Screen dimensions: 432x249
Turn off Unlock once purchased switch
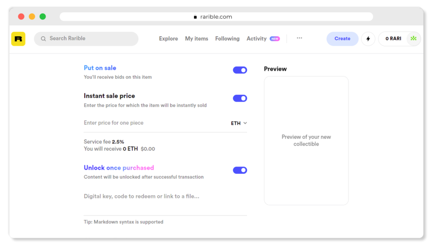pos(240,170)
